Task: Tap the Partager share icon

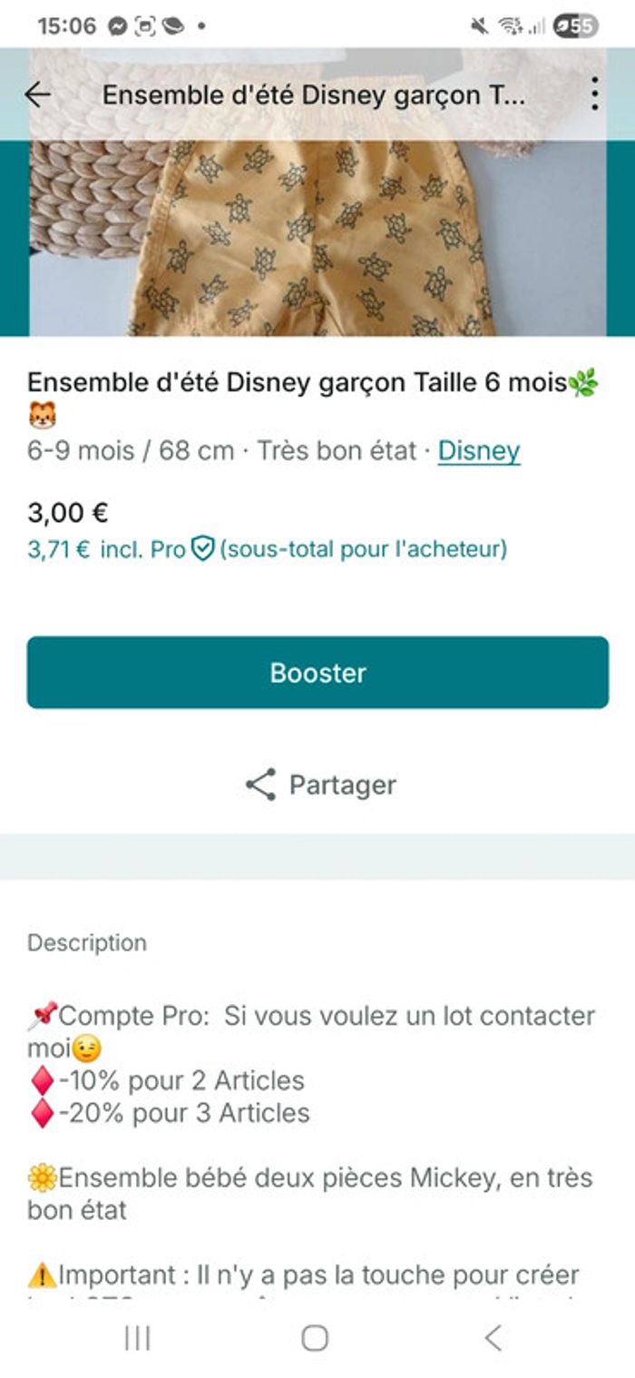Action: tap(259, 783)
